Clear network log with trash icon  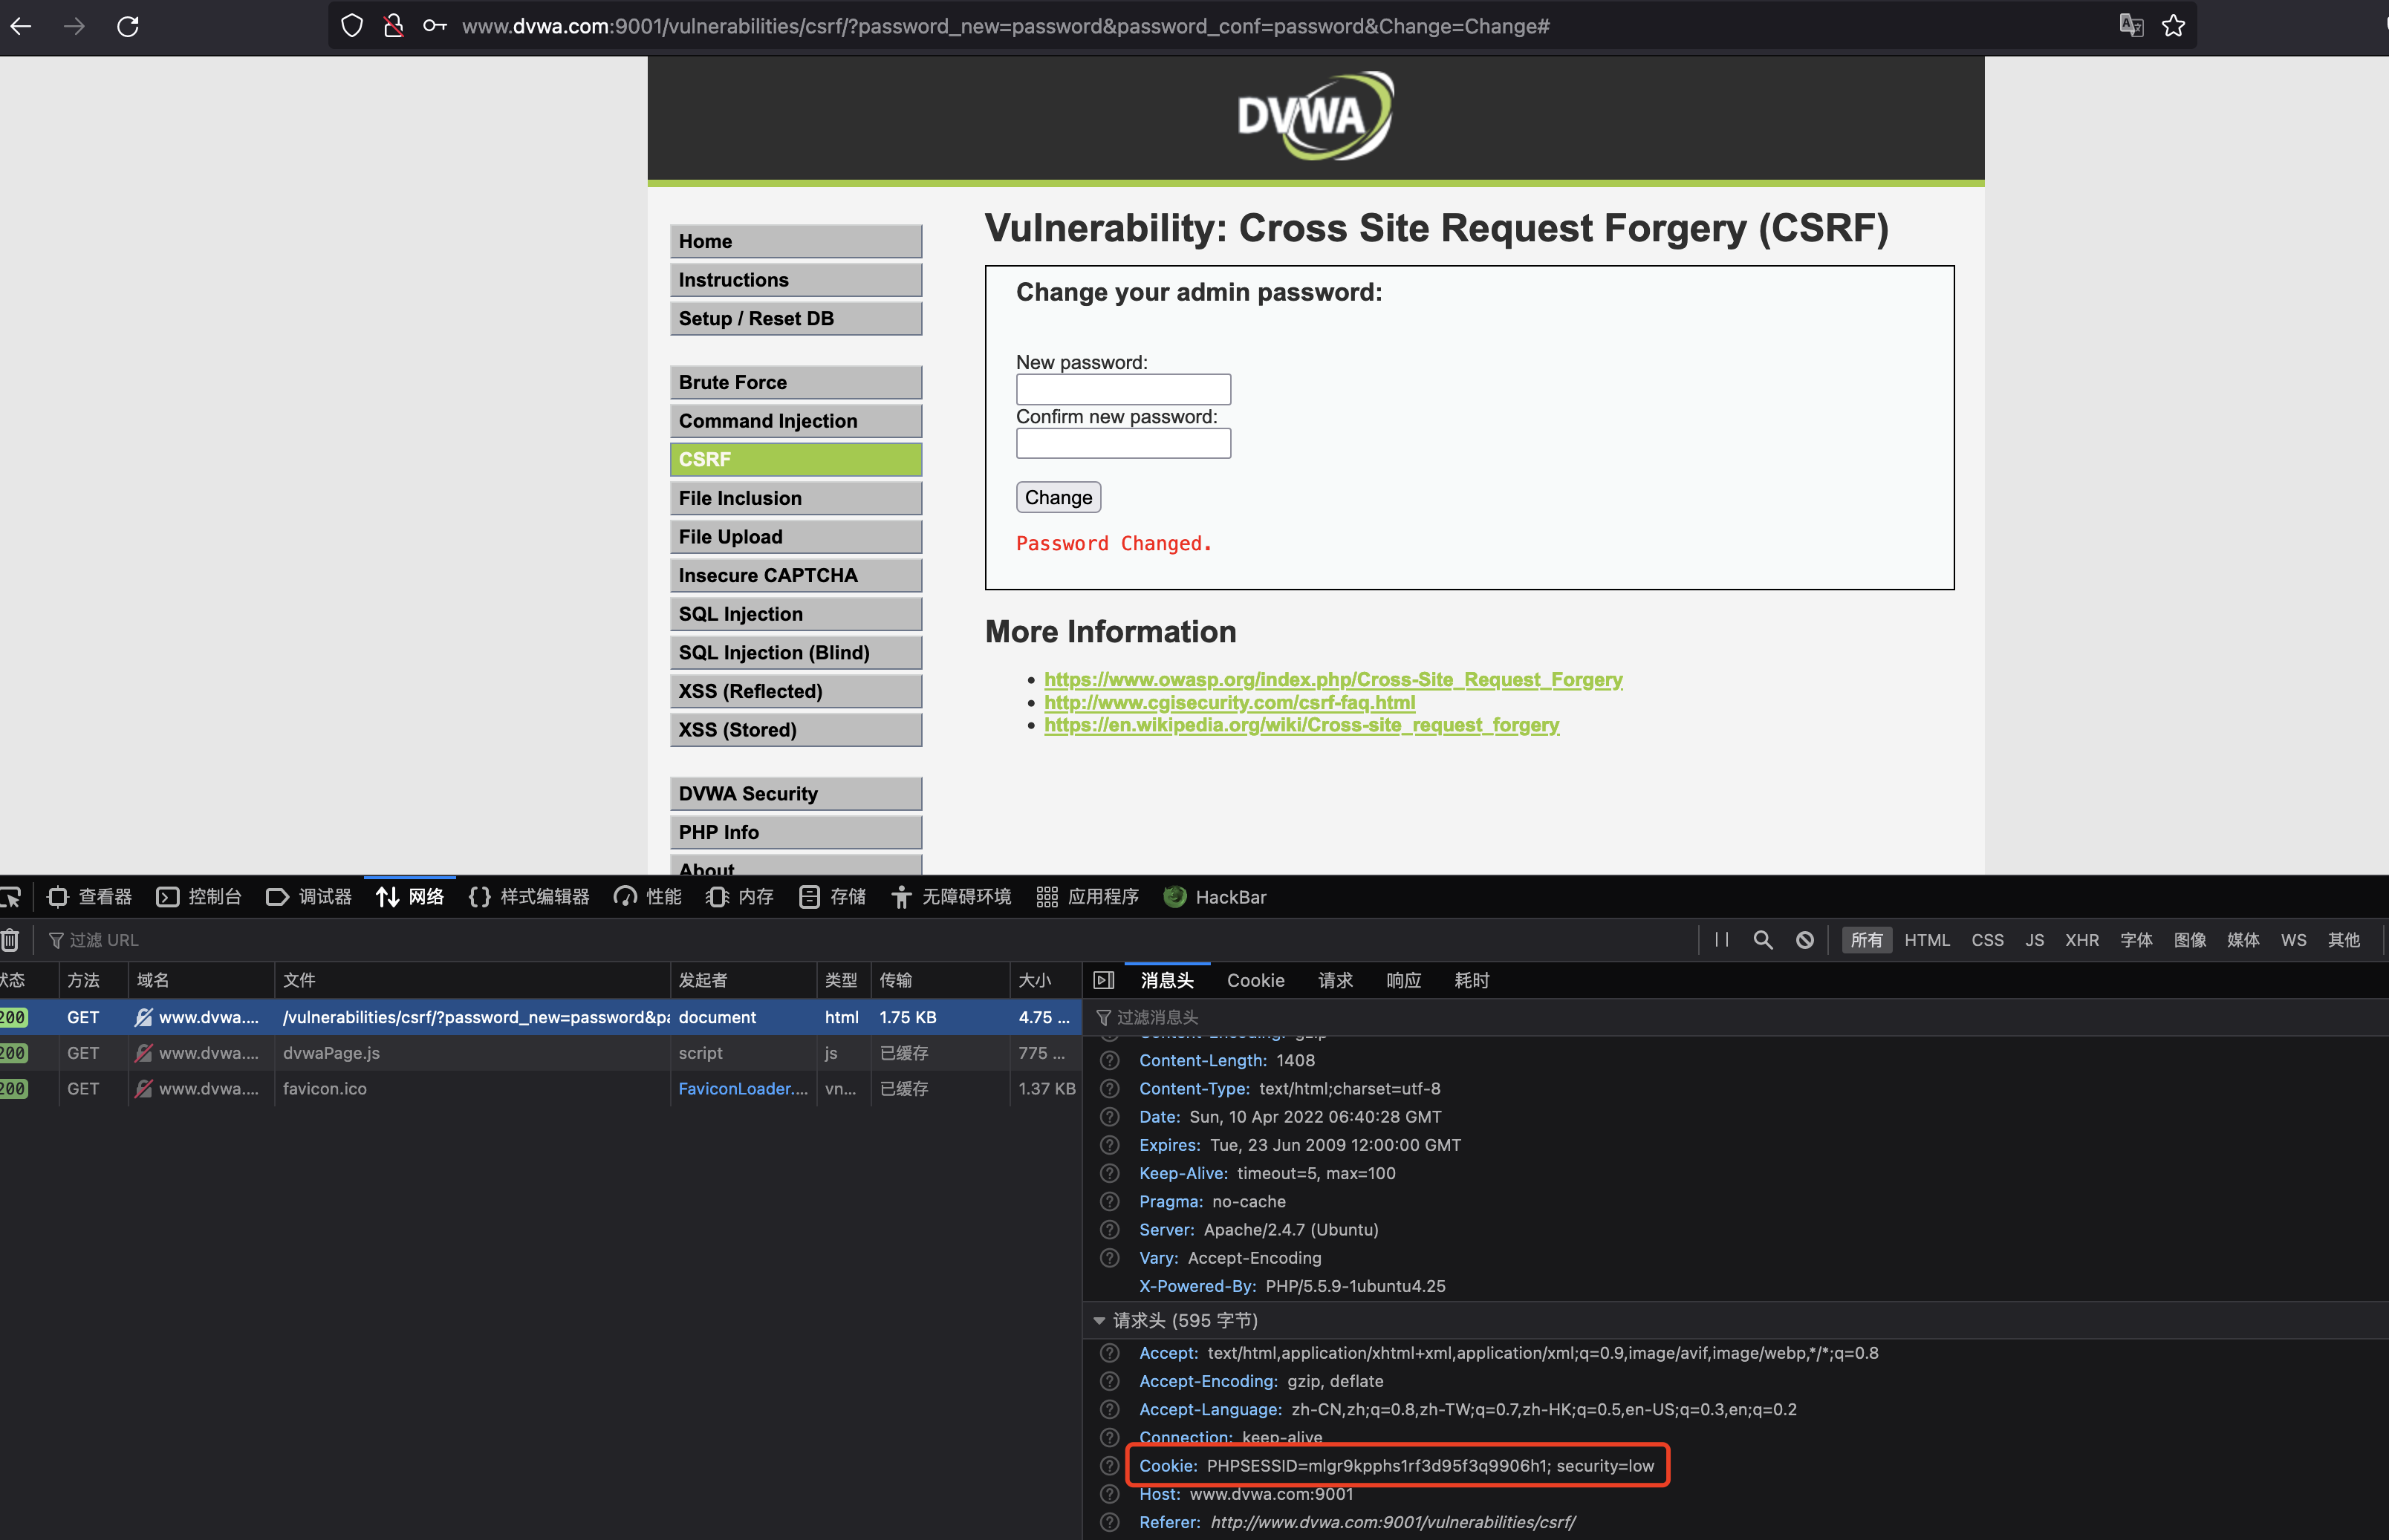pos(10,940)
